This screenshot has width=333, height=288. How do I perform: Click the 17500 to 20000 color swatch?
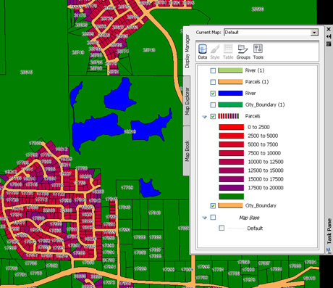[x=232, y=188]
